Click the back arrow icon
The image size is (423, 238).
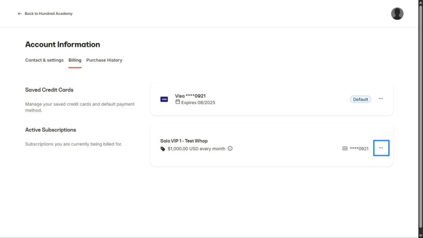click(x=19, y=14)
